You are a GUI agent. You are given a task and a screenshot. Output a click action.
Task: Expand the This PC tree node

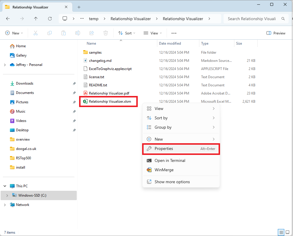pos(5,186)
